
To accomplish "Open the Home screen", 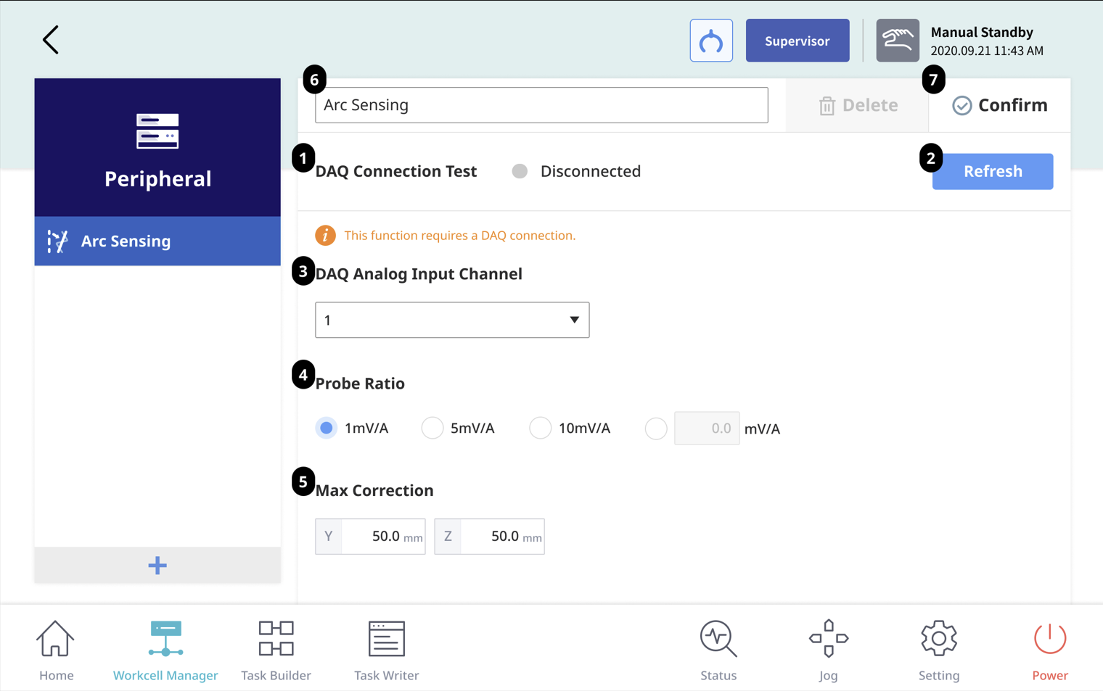I will [56, 650].
